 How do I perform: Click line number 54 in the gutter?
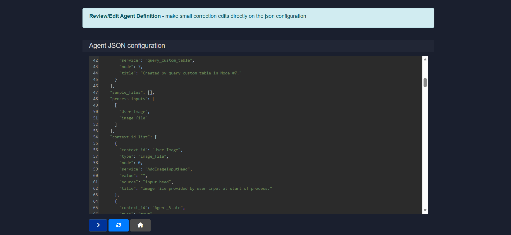pyautogui.click(x=95, y=137)
